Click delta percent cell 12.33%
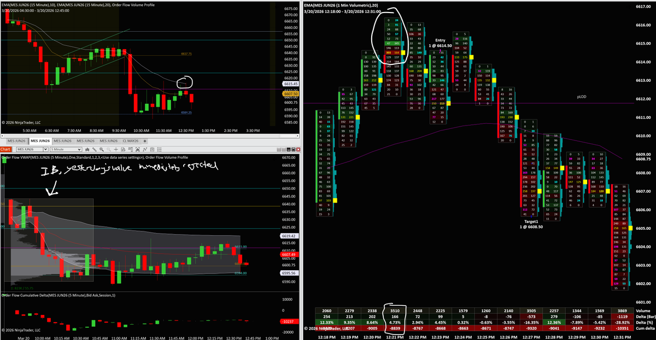 (x=326, y=323)
